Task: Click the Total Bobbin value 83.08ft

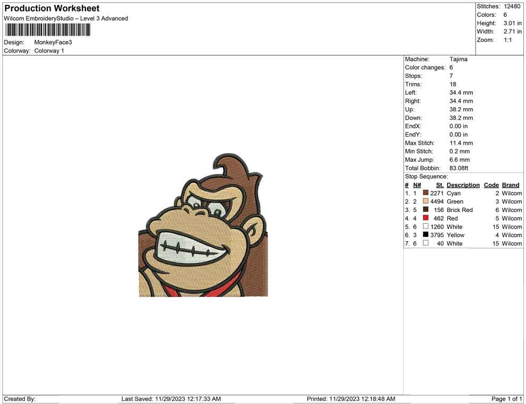Action: pos(459,168)
